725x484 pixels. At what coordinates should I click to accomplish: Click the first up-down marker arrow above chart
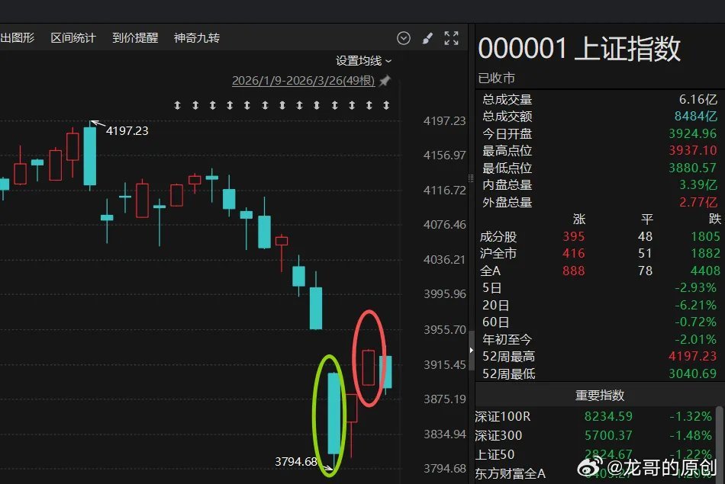pyautogui.click(x=177, y=105)
